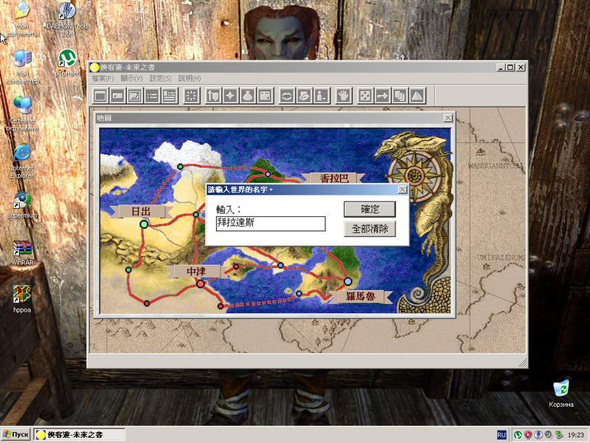The width and height of the screenshot is (590, 443).
Task: Click the RU language indicator
Action: tap(502, 435)
